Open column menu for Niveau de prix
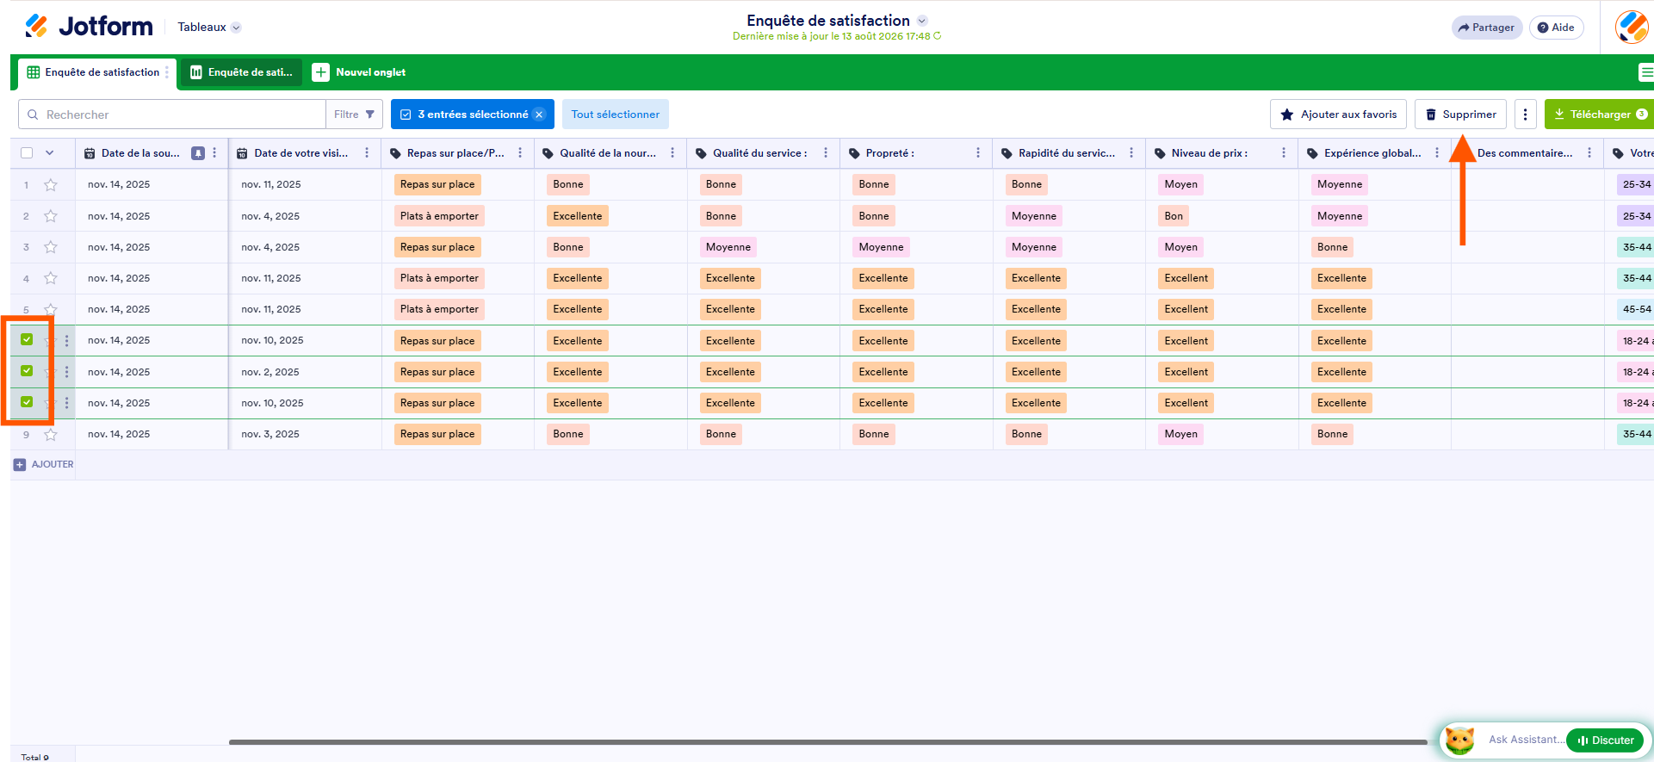The image size is (1654, 762). click(1284, 153)
